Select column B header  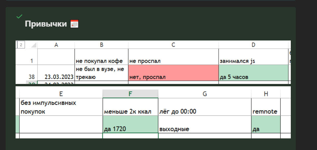[101, 45]
